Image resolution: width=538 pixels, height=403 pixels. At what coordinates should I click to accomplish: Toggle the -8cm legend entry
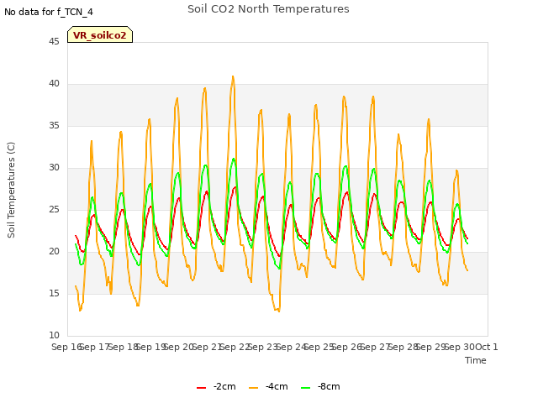pyautogui.click(x=320, y=386)
